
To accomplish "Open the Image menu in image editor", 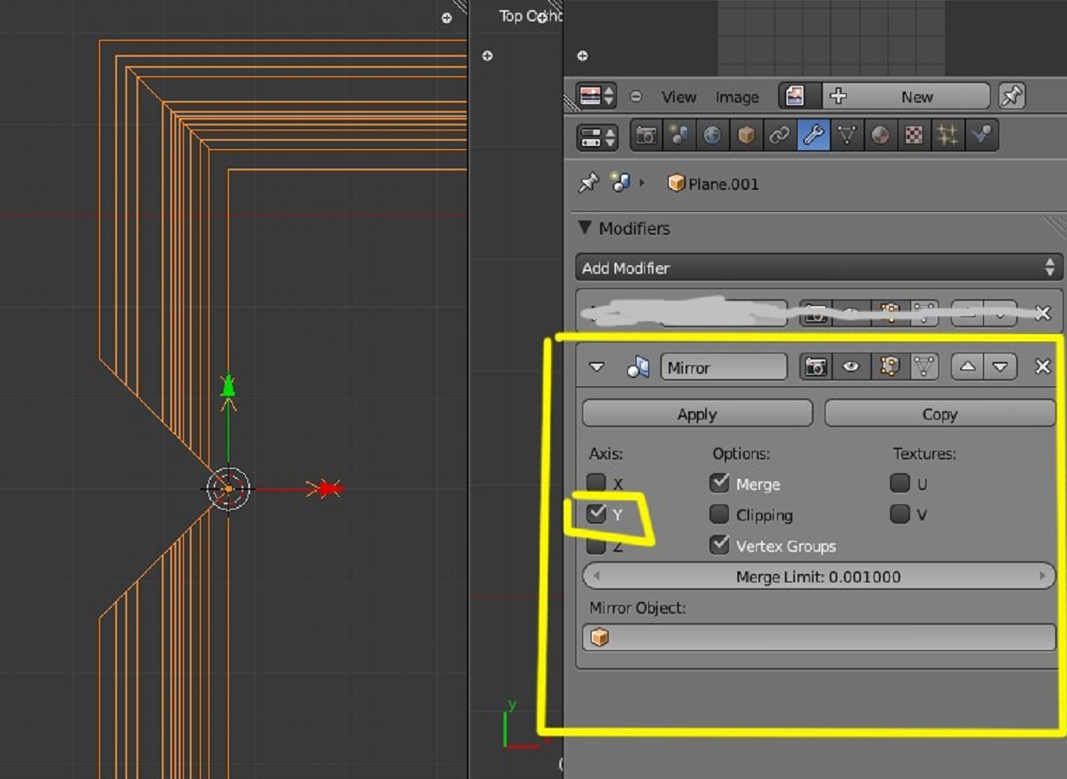I will coord(737,97).
